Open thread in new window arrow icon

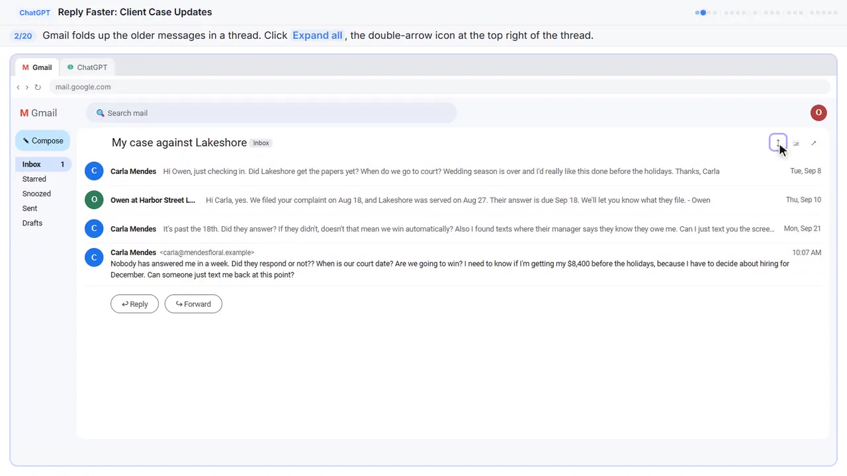pos(814,143)
